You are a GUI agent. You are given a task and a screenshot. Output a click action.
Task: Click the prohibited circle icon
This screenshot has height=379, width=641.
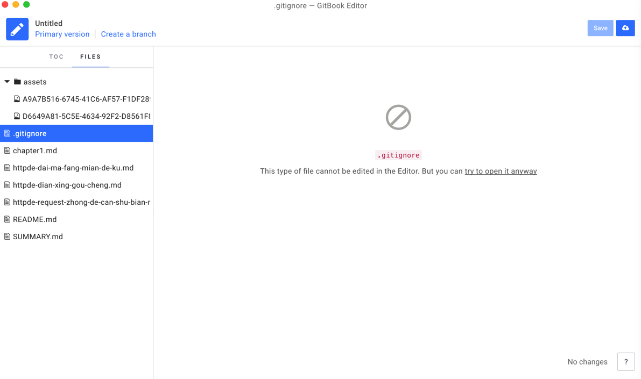pos(398,117)
